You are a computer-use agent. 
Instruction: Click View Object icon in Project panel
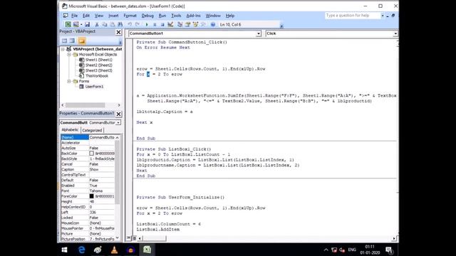[72, 41]
